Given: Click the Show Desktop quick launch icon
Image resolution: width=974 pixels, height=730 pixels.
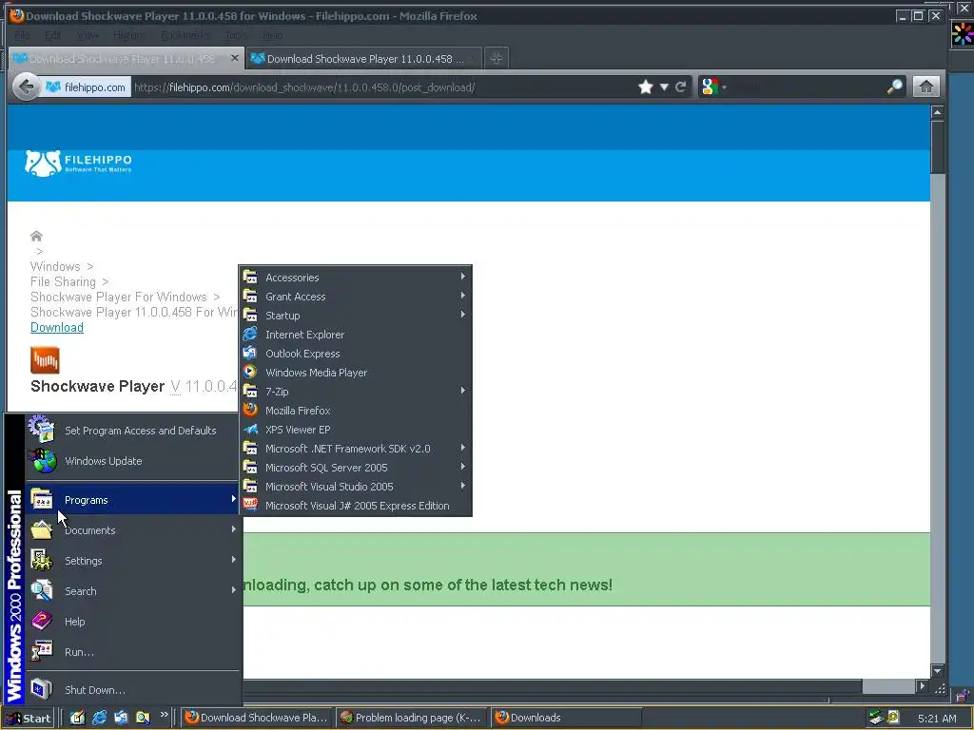Looking at the screenshot, I should point(77,718).
